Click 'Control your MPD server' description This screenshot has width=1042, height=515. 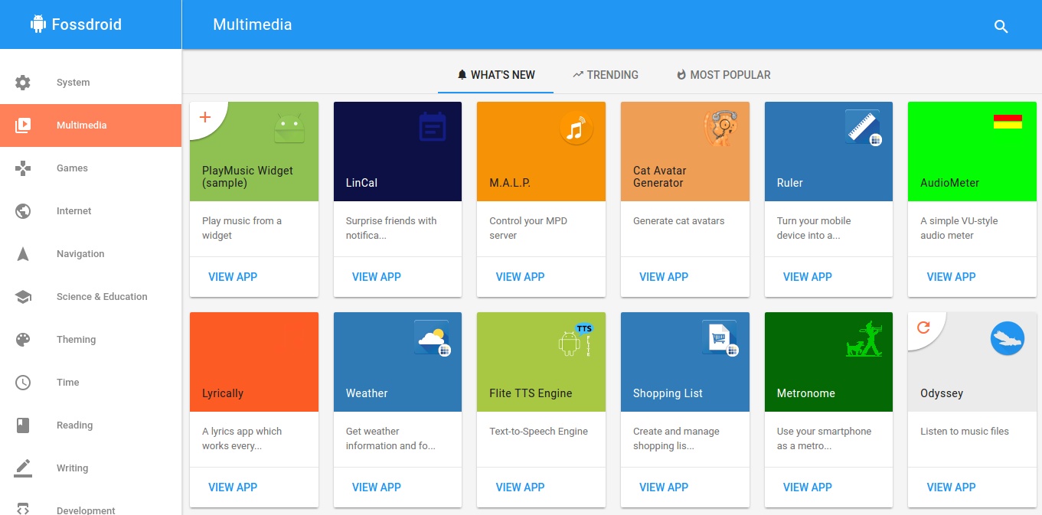click(528, 228)
